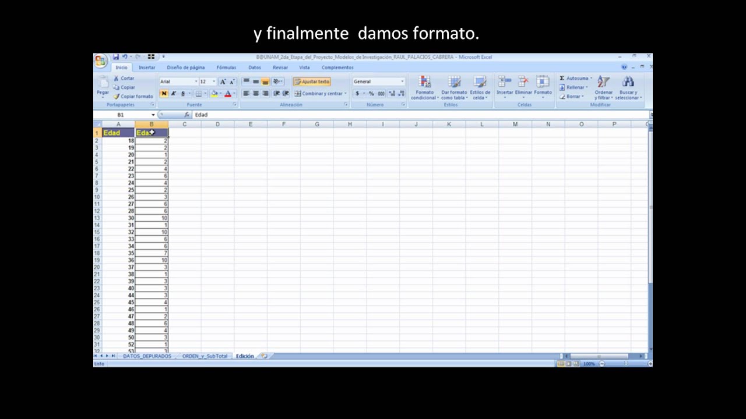This screenshot has width=746, height=419.
Task: Click Insertar cells button
Action: (x=505, y=87)
